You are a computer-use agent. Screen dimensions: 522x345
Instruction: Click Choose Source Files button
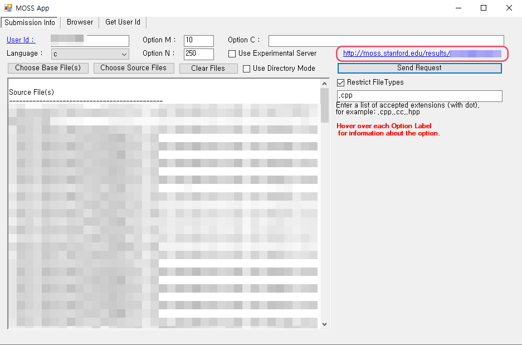(x=134, y=68)
